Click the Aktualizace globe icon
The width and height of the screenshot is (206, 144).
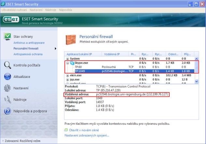(x=7, y=77)
